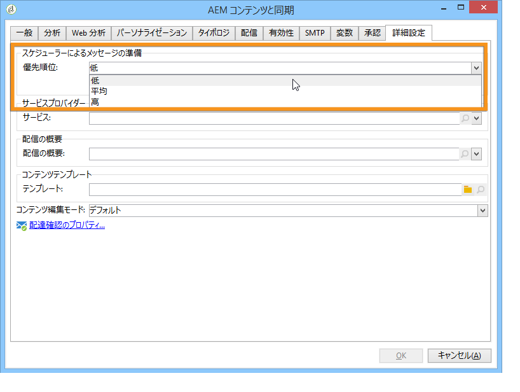Click the application icon in the title bar
This screenshot has height=392, width=520.
coord(11,9)
